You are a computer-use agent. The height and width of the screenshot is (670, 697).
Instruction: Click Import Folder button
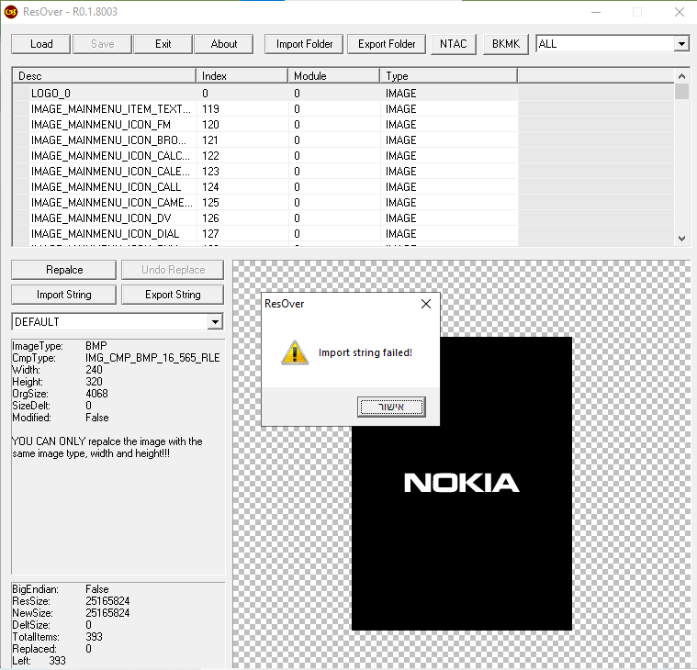coord(304,44)
